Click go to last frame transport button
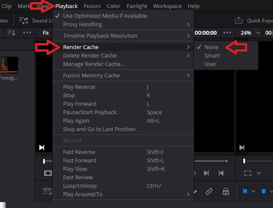The width and height of the screenshot is (273, 208). pyautogui.click(x=206, y=173)
